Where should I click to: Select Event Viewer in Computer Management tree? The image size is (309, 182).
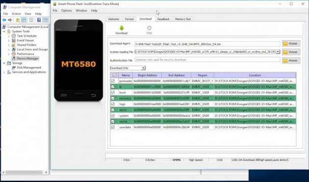click(x=25, y=40)
